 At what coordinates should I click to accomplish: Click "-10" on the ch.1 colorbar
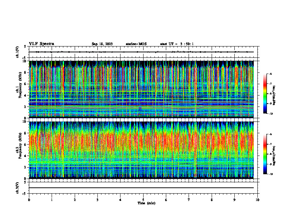point(271,114)
